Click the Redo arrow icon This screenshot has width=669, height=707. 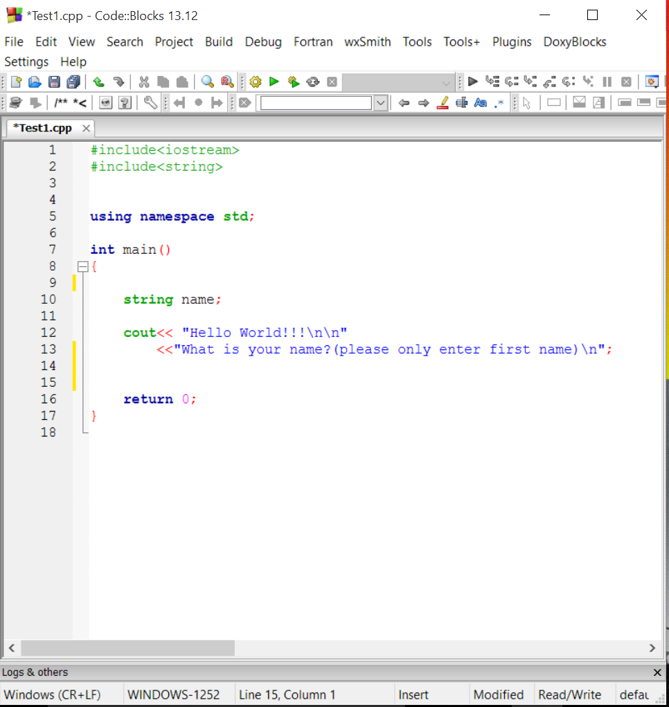coord(118,82)
